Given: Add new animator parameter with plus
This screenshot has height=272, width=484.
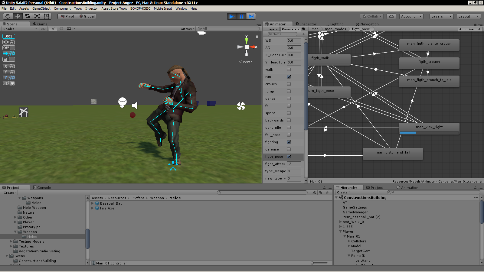Looking at the screenshot, I should [303, 34].
